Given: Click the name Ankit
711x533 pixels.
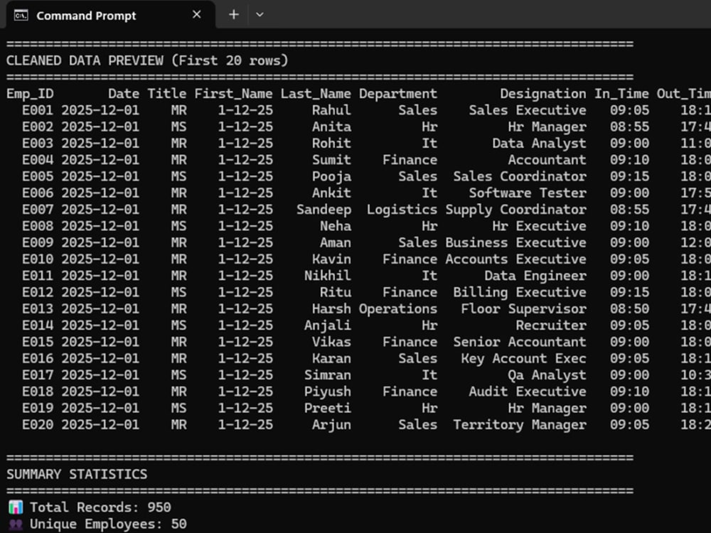Looking at the screenshot, I should pos(331,193).
